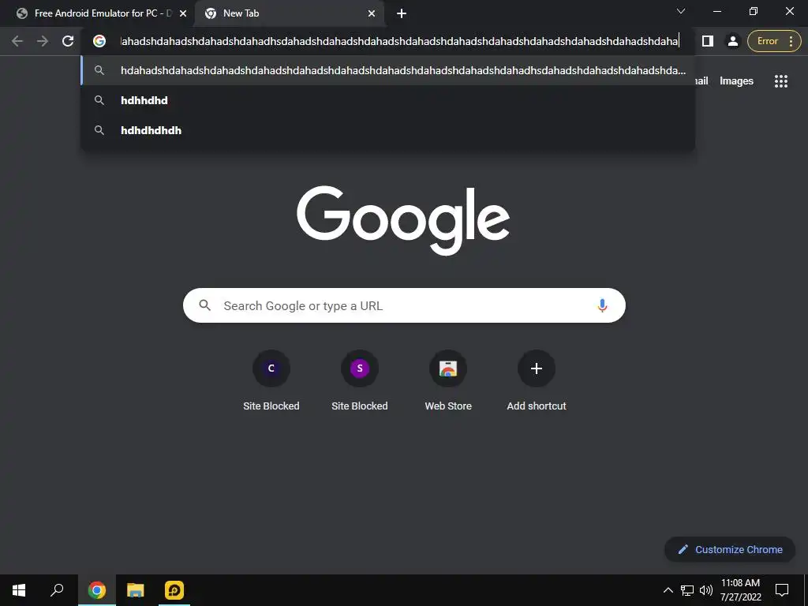Start voice search with the microphone icon

(601, 305)
